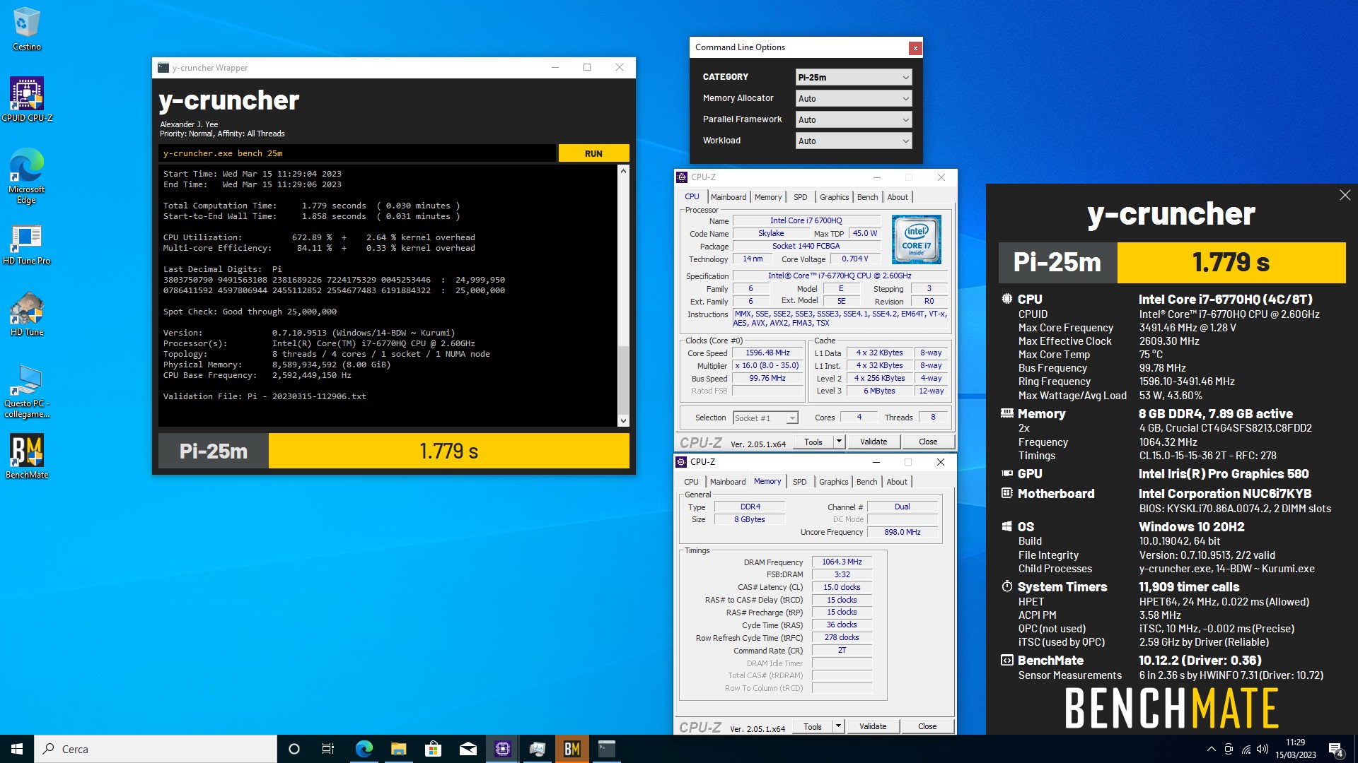Screen dimensions: 1358x763
Task: Switch to SPD tab in upper CPU-Z
Action: [x=800, y=197]
